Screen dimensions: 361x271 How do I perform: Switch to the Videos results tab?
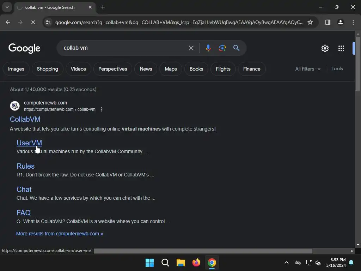78,69
